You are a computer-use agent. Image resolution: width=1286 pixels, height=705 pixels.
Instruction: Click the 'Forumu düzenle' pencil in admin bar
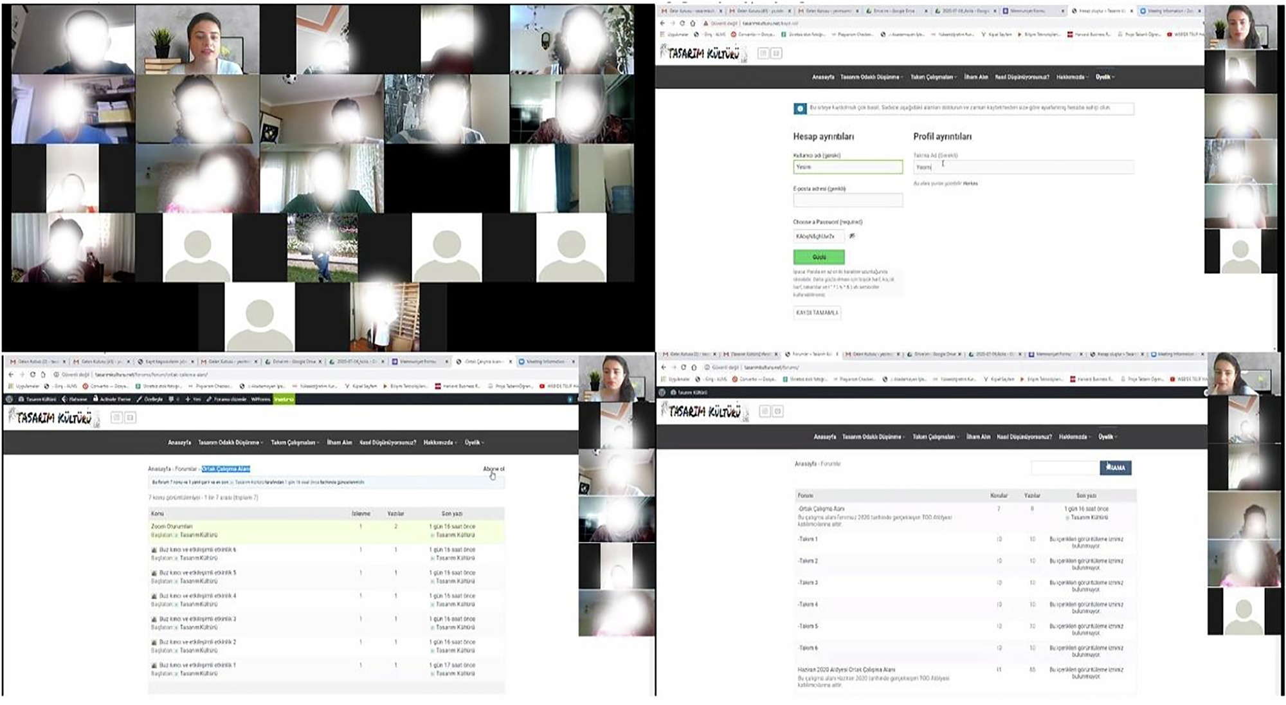coord(209,399)
